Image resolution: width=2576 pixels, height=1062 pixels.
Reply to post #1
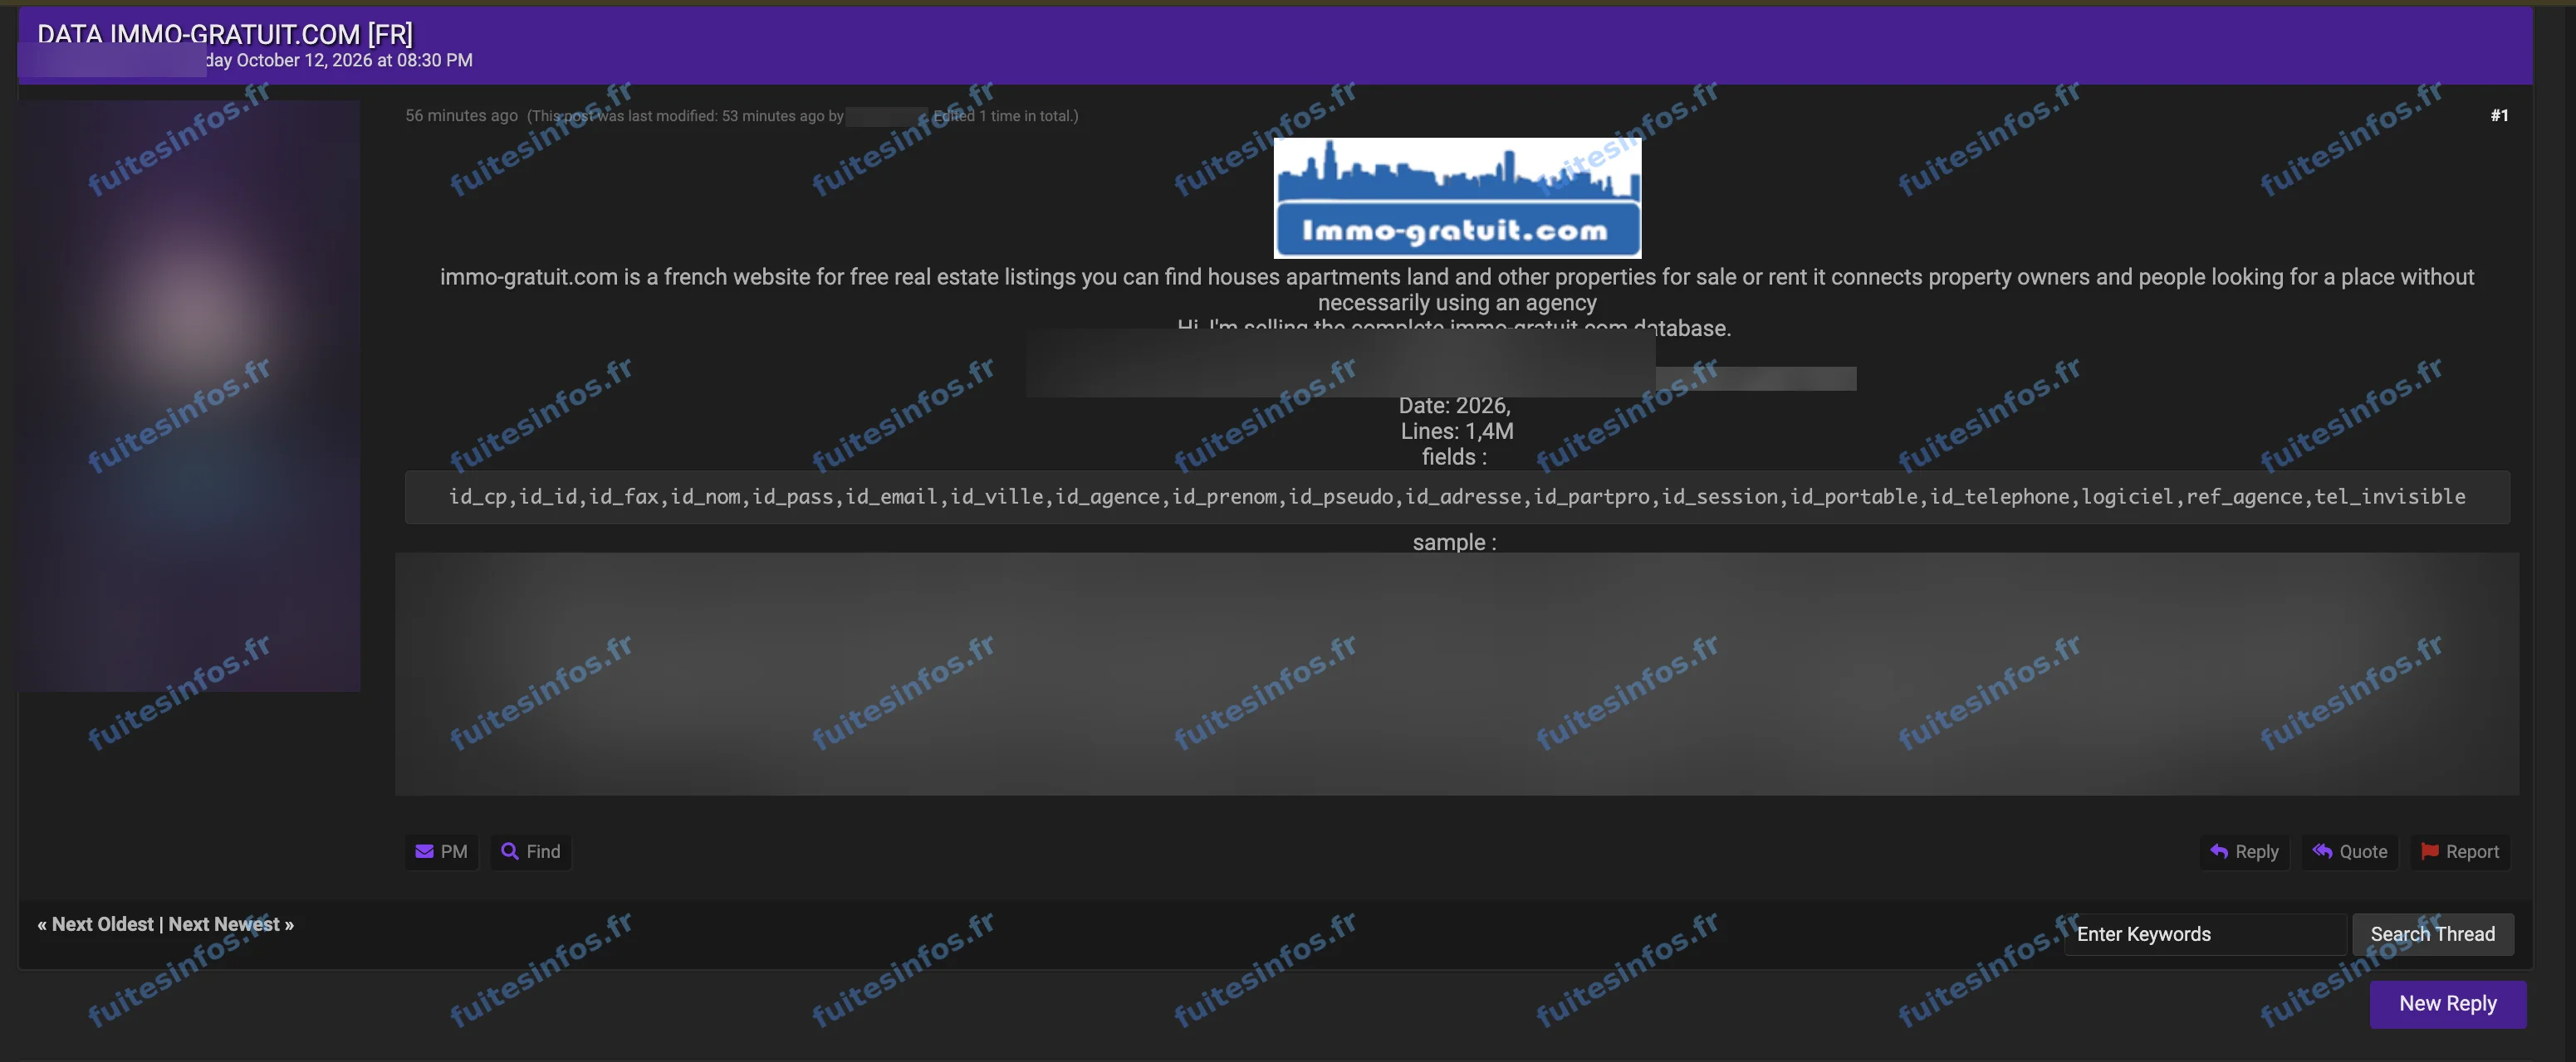pos(2244,851)
